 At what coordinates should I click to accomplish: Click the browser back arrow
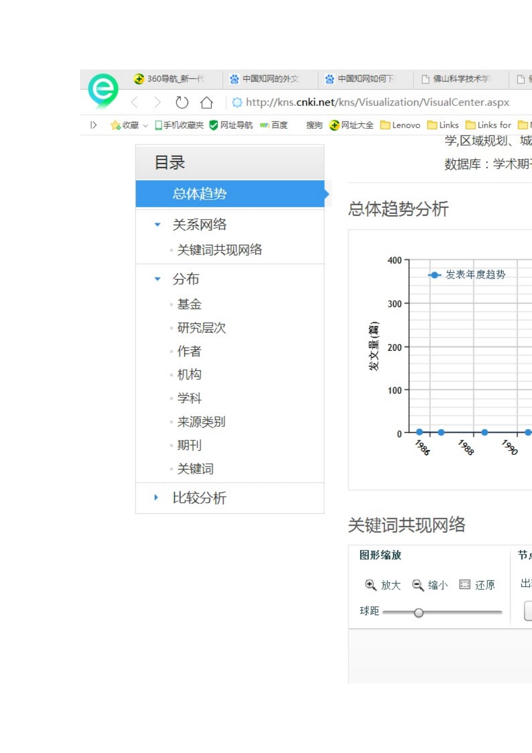coord(134,103)
